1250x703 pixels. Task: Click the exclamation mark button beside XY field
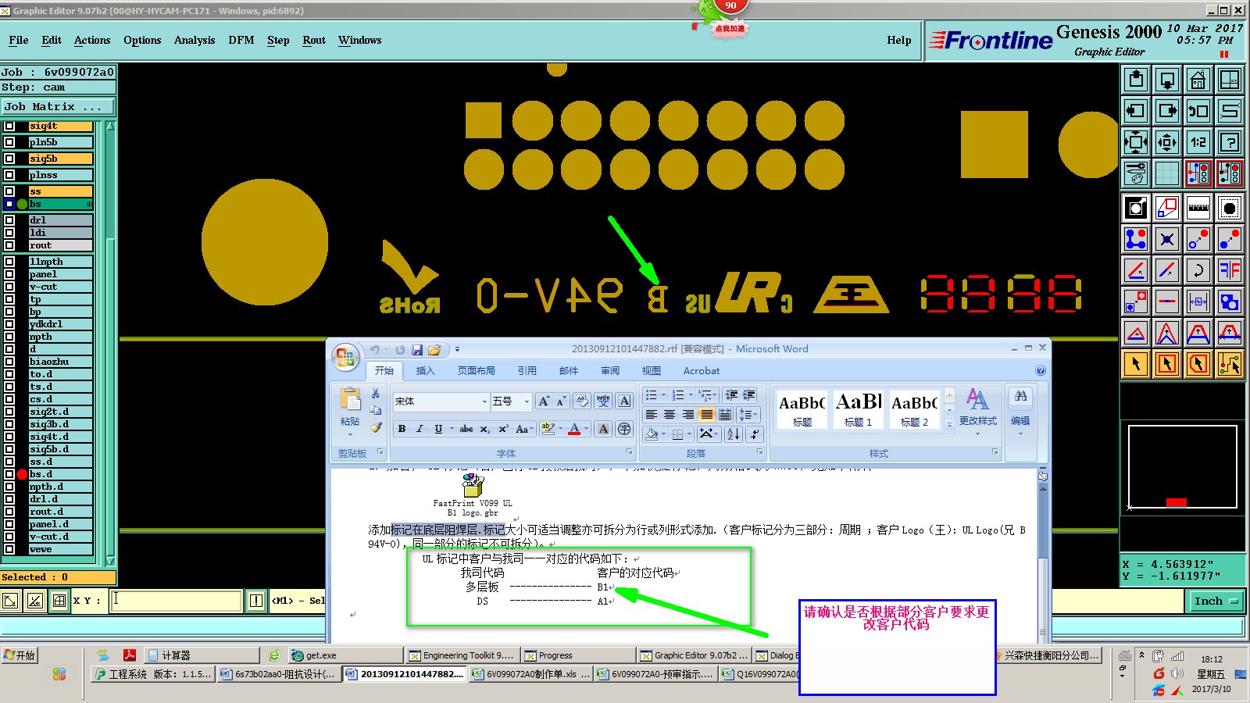[x=256, y=601]
